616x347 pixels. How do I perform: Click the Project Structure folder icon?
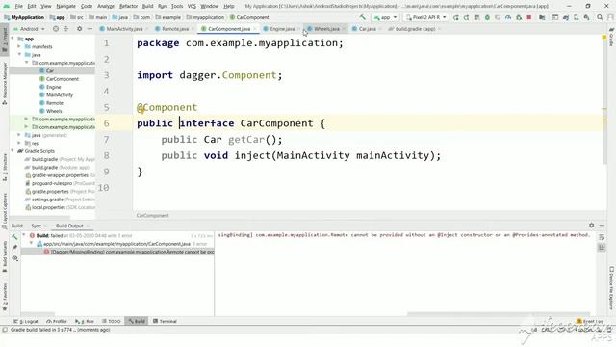click(x=542, y=17)
